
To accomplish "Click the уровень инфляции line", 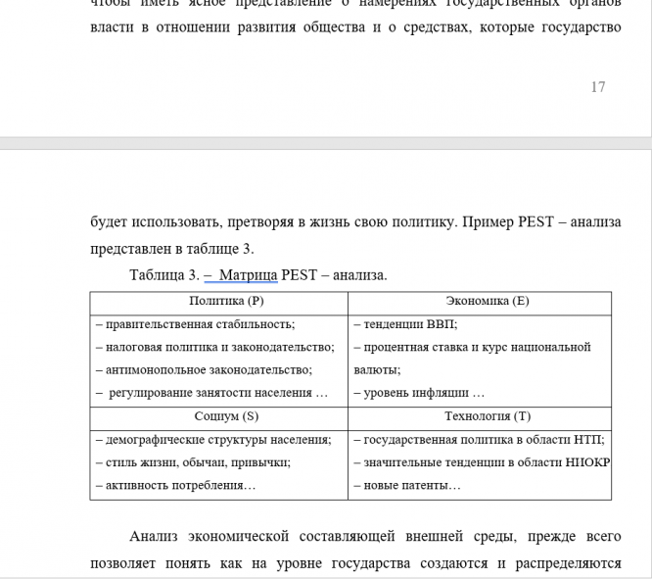I will click(x=419, y=393).
